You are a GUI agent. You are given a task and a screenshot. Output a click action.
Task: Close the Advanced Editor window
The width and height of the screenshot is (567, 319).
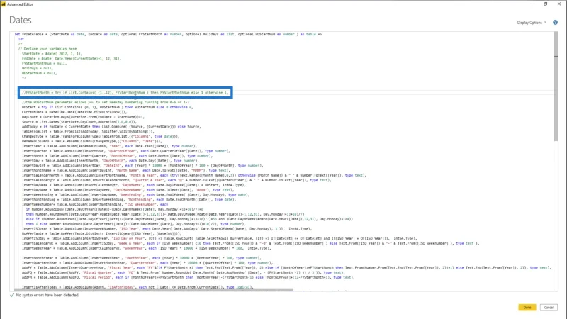pyautogui.click(x=559, y=4)
